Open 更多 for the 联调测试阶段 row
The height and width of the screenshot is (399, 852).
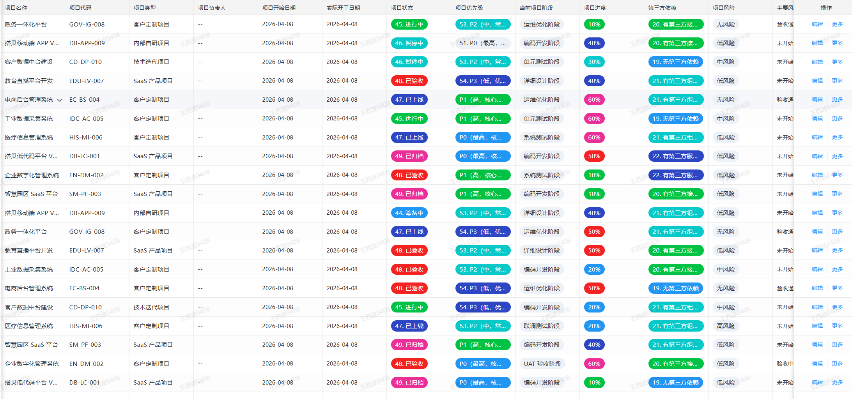coord(837,326)
